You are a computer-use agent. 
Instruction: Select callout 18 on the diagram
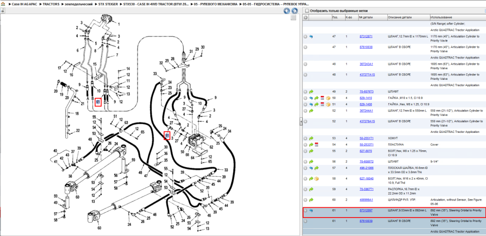(77, 114)
